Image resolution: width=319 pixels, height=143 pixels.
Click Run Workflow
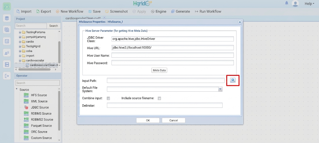tap(208, 12)
